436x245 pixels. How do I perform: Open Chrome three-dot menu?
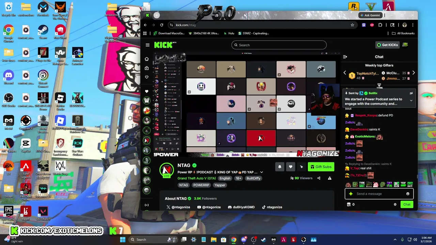click(x=412, y=25)
